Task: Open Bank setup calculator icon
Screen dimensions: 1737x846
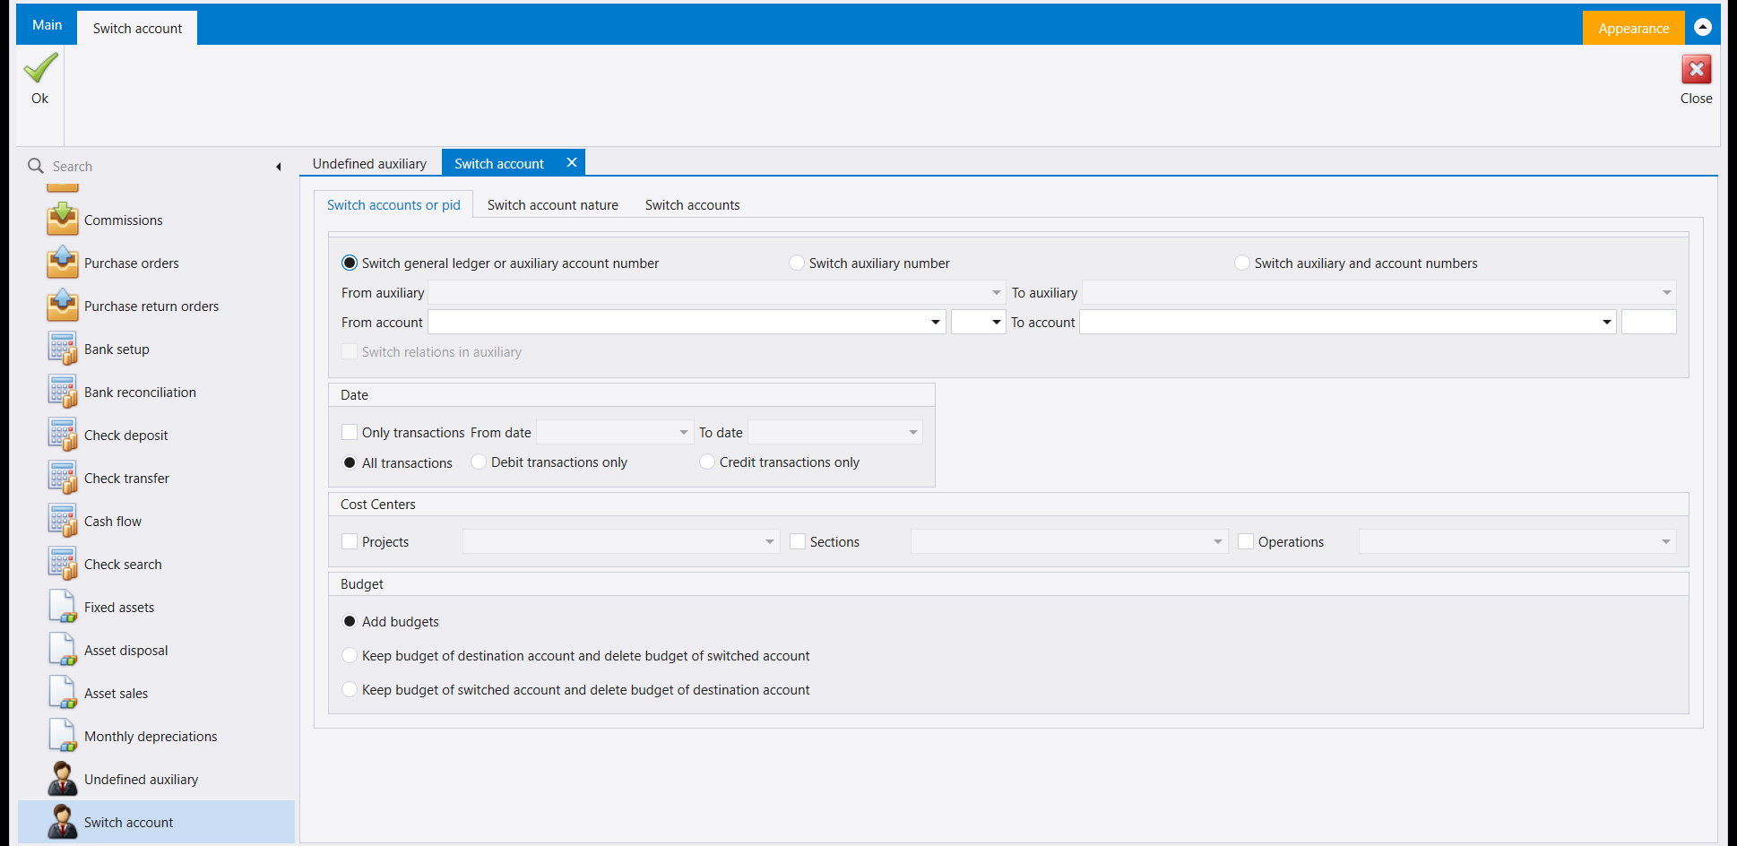Action: pyautogui.click(x=63, y=349)
